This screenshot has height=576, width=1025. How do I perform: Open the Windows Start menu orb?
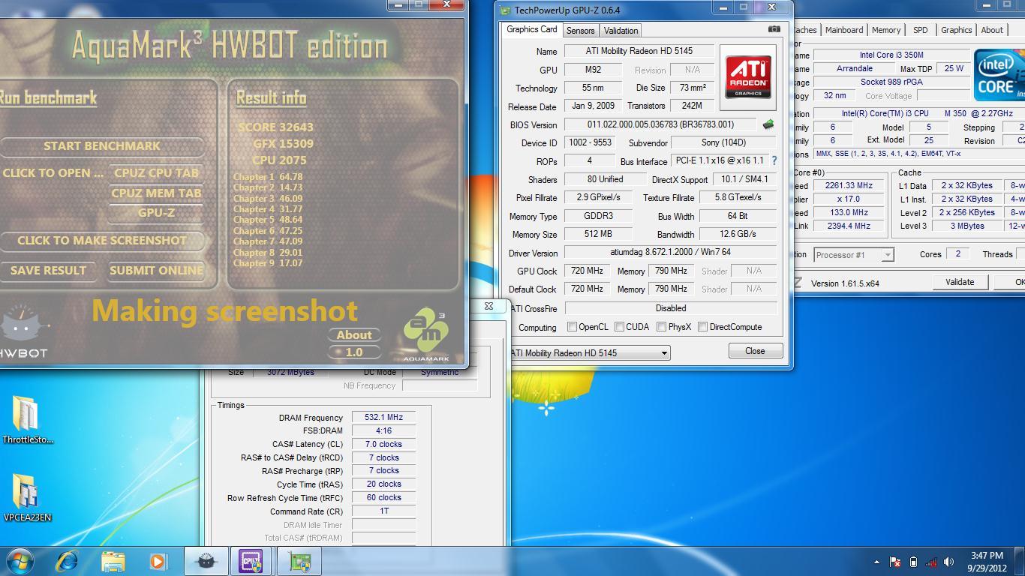20,561
